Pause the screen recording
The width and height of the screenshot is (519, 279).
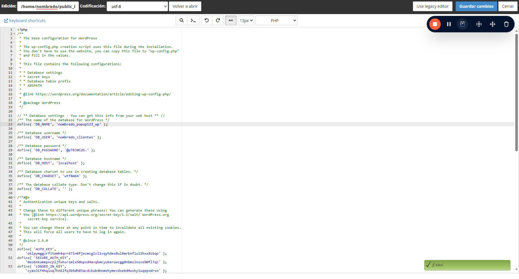(x=449, y=24)
